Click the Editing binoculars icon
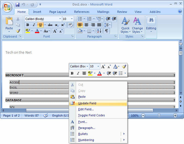Screen dimensions: 184x144 coord(151,20)
